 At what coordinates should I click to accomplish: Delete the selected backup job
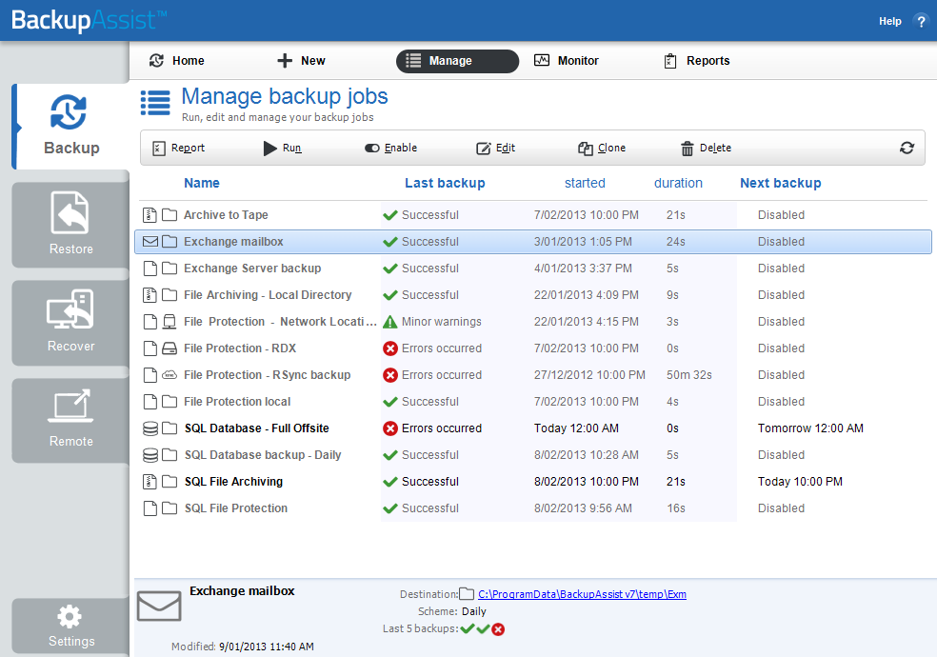pyautogui.click(x=706, y=149)
